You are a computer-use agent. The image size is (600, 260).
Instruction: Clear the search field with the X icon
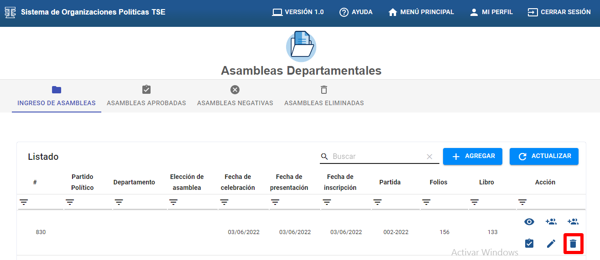[x=429, y=157]
